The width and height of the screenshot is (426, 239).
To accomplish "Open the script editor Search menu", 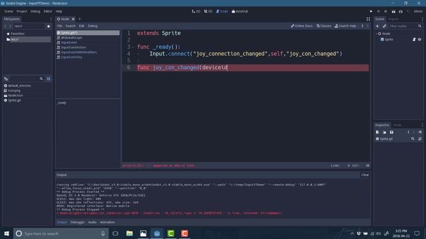I will tap(71, 26).
